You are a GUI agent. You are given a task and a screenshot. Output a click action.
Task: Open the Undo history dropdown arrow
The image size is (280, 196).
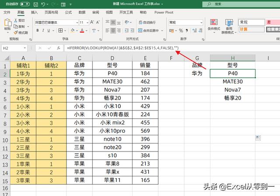[48, 4]
